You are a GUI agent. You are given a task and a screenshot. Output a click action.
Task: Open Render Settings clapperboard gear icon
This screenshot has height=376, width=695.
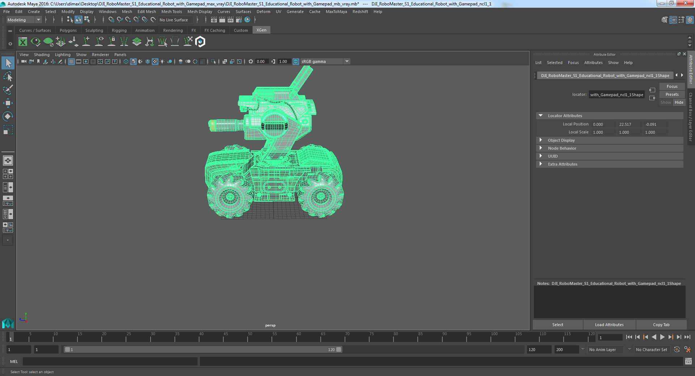(x=239, y=20)
